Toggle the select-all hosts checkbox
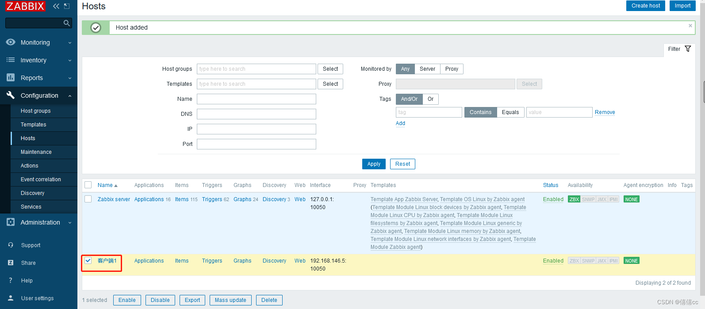705x309 pixels. click(88, 185)
